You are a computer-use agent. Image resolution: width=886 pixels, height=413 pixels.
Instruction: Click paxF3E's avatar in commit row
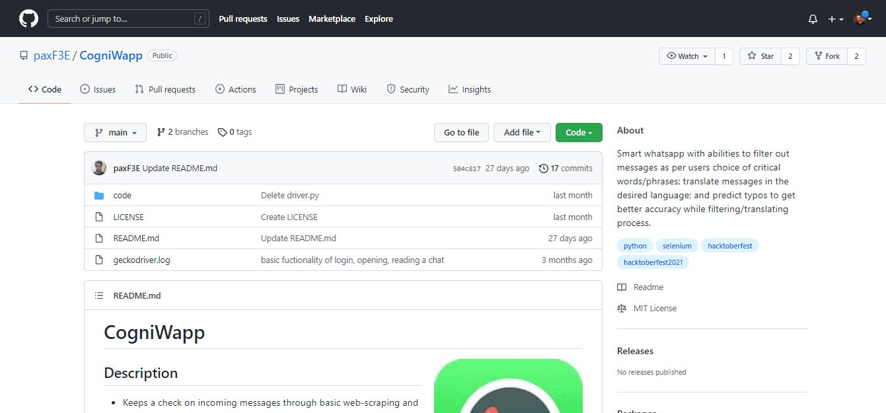99,168
